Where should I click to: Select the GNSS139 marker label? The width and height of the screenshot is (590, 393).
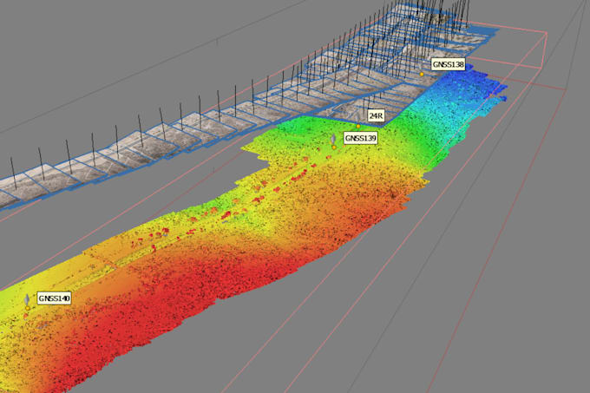pyautogui.click(x=360, y=138)
